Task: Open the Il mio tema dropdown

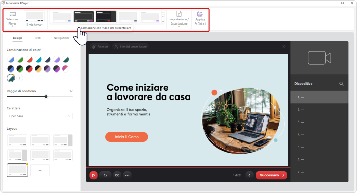Action: [34, 19]
